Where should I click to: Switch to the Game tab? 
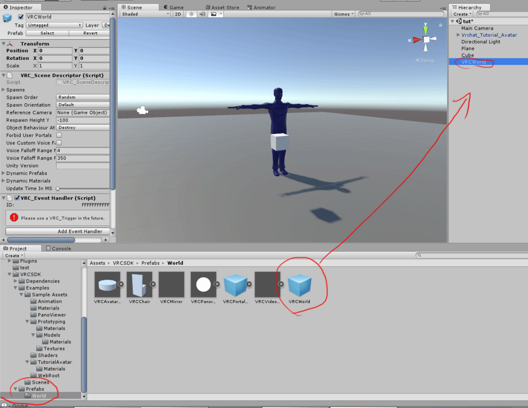174,7
